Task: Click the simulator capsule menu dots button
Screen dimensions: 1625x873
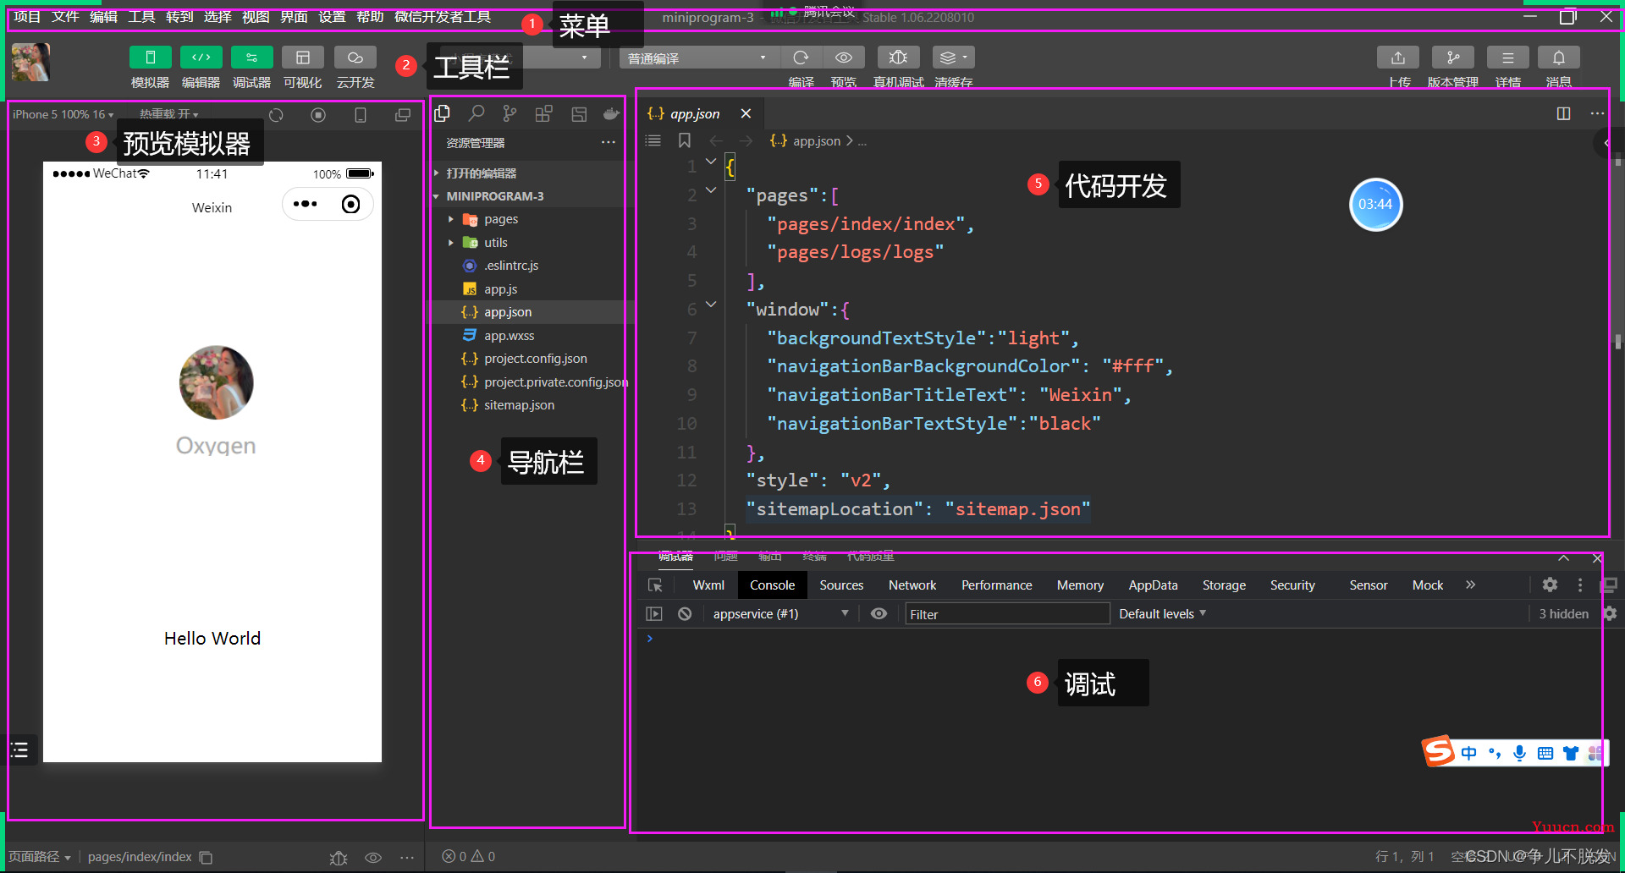Action: click(x=305, y=204)
